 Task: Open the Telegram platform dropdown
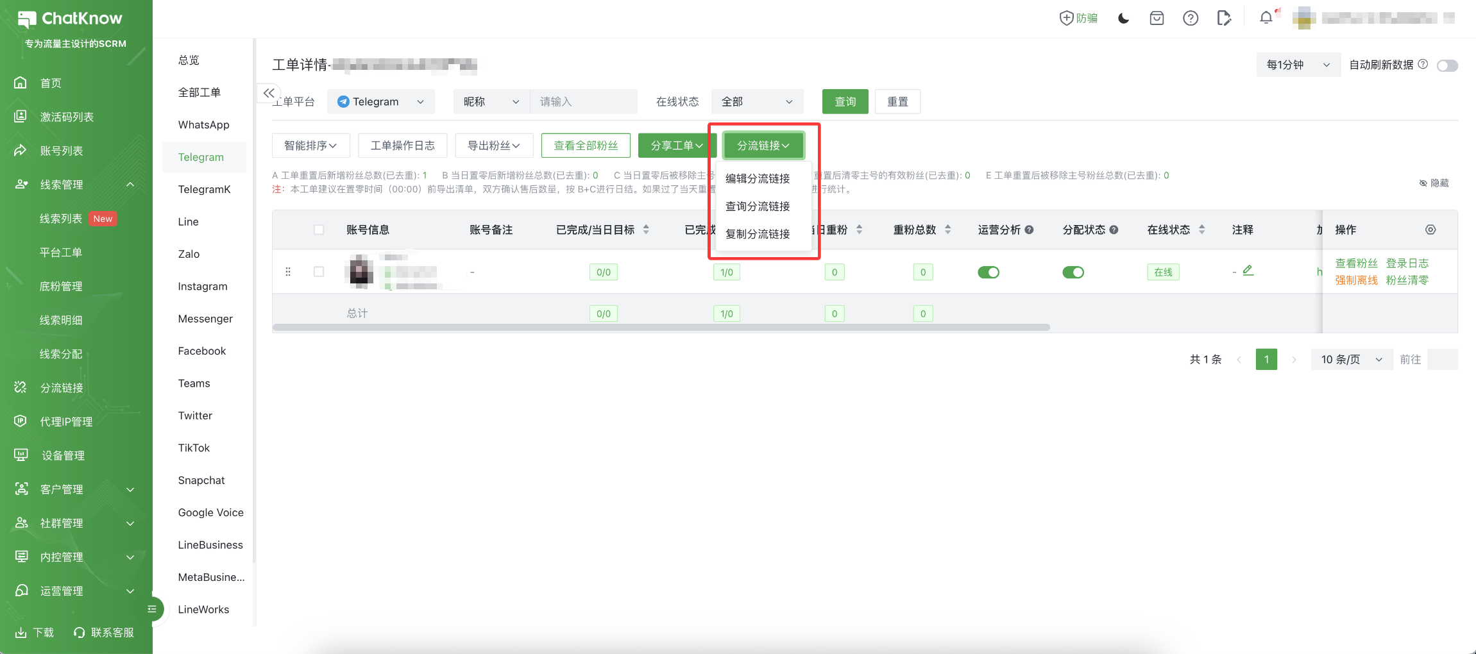point(381,102)
